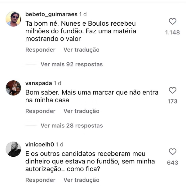
Task: Like bebeto_guimaraes's comment with the heart
Action: pos(172,22)
